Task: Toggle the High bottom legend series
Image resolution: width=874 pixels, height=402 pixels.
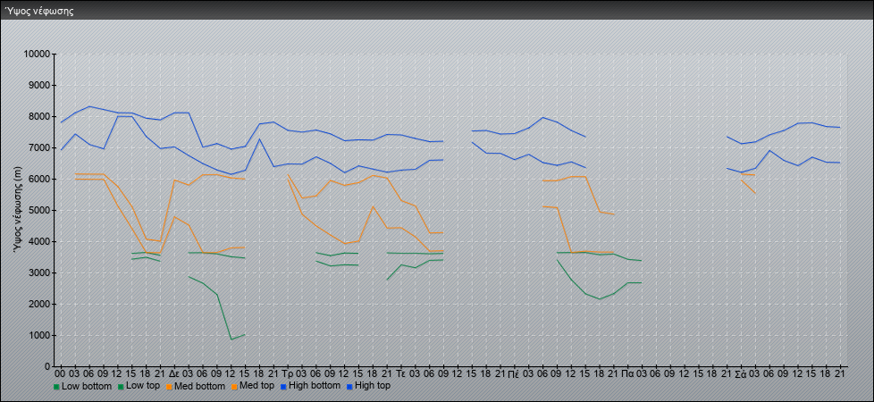Action: 309,386
